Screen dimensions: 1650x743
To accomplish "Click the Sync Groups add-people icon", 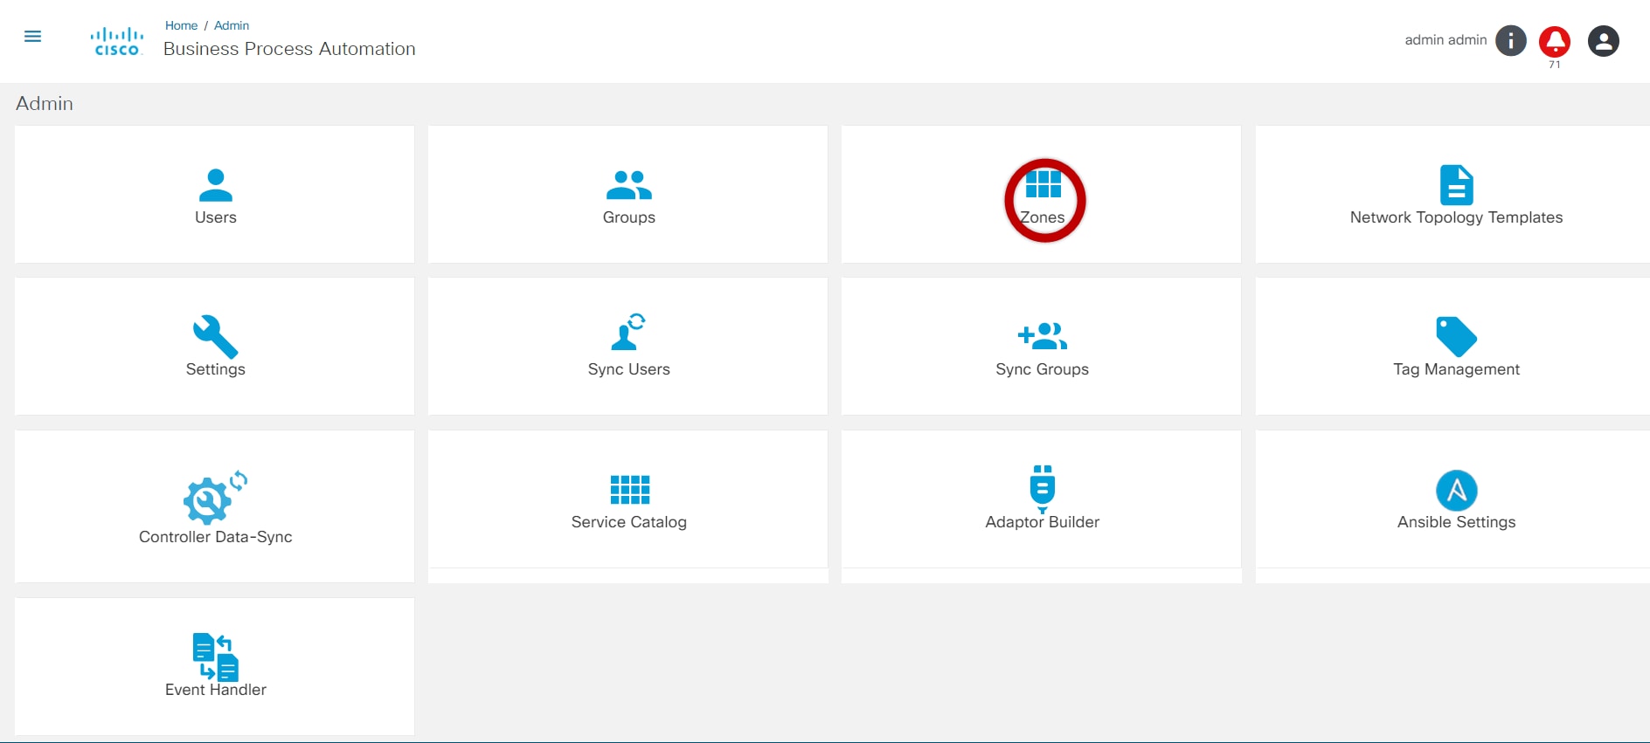I will (1043, 336).
